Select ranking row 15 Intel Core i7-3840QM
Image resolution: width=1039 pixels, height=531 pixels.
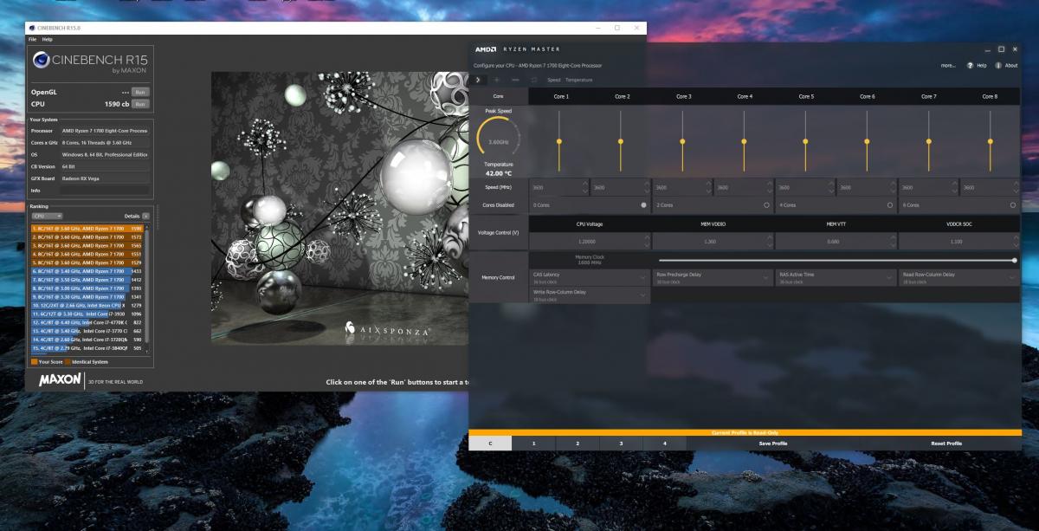(87, 348)
